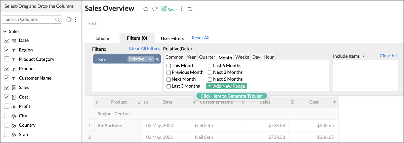Image resolution: width=404 pixels, height=143 pixels.
Task: Refresh the columns list in the sidebar
Action: coord(69,19)
